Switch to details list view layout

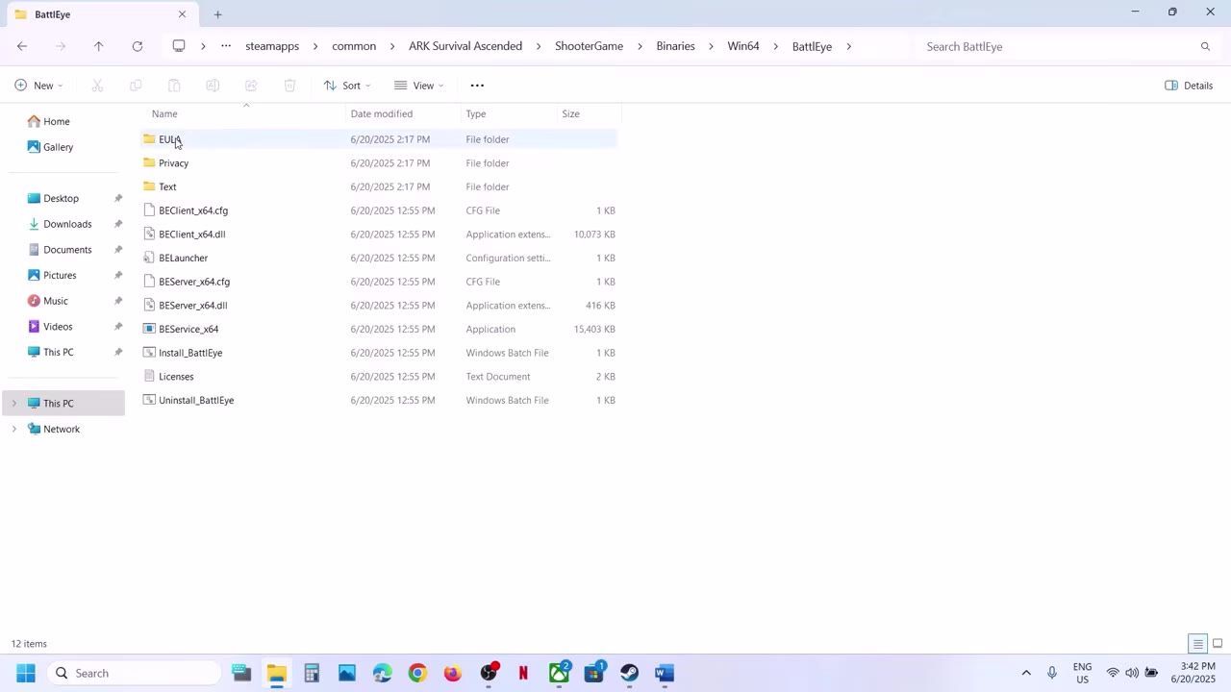point(1197,644)
